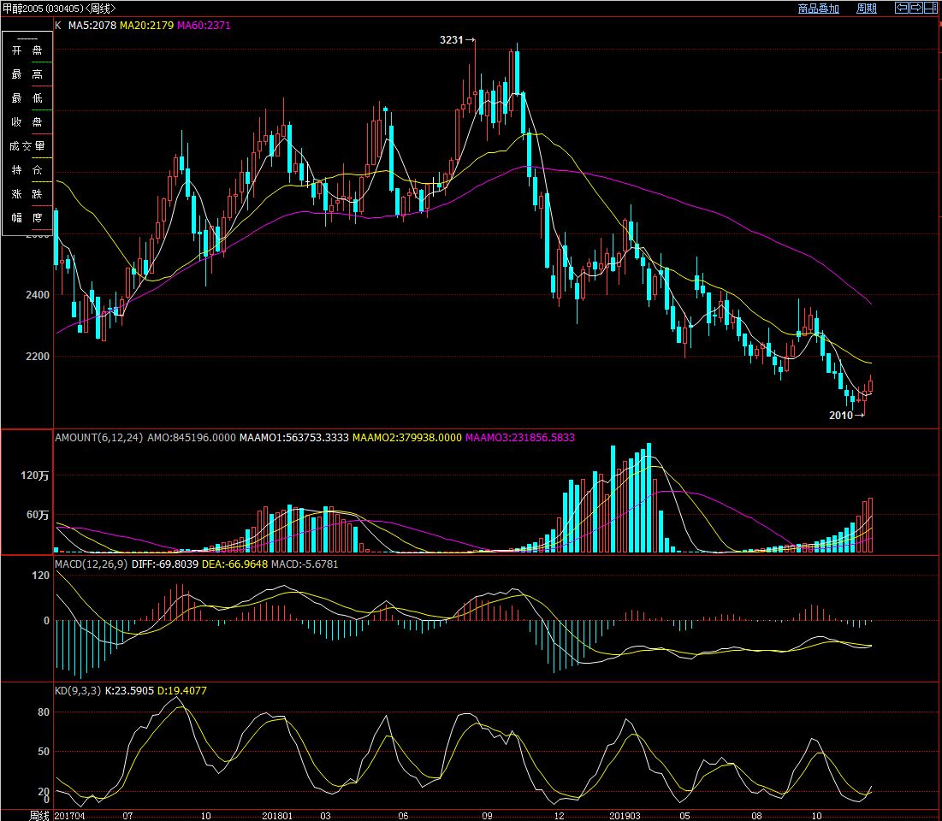Click the DEA:-66.9648 value

click(x=235, y=564)
